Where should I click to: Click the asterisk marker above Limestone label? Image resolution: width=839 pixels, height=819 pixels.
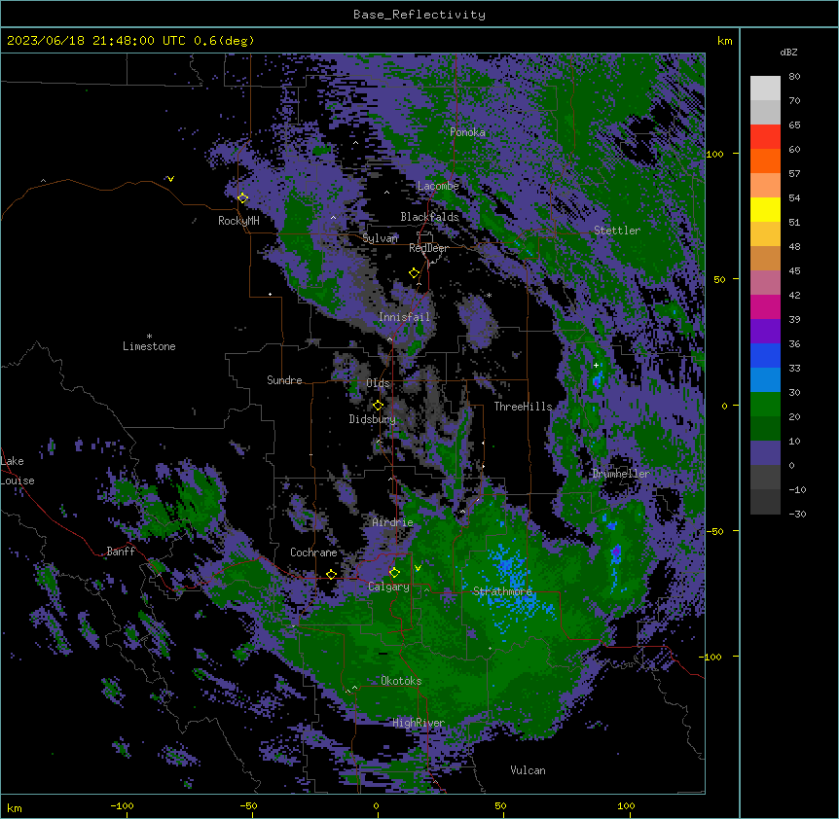[x=149, y=337]
